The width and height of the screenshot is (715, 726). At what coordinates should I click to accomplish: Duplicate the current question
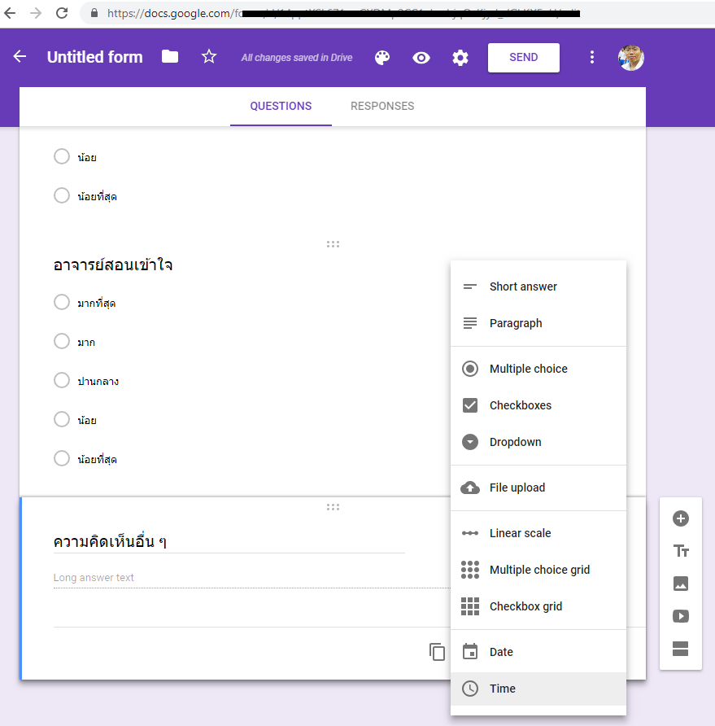438,652
